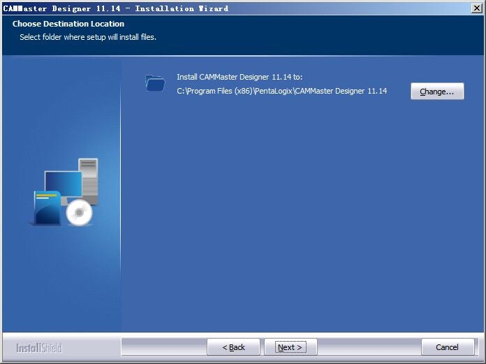Click the "Choose Destination Location" heading
486x364 pixels.
[68, 24]
